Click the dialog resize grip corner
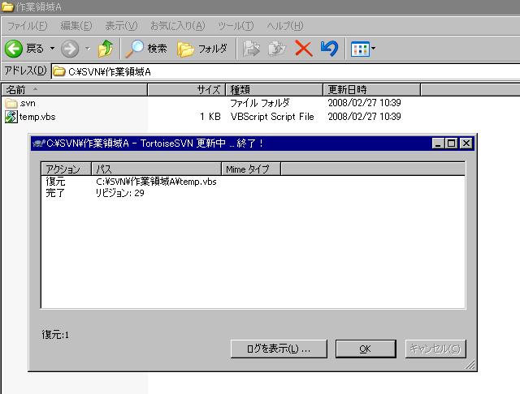 (470, 364)
